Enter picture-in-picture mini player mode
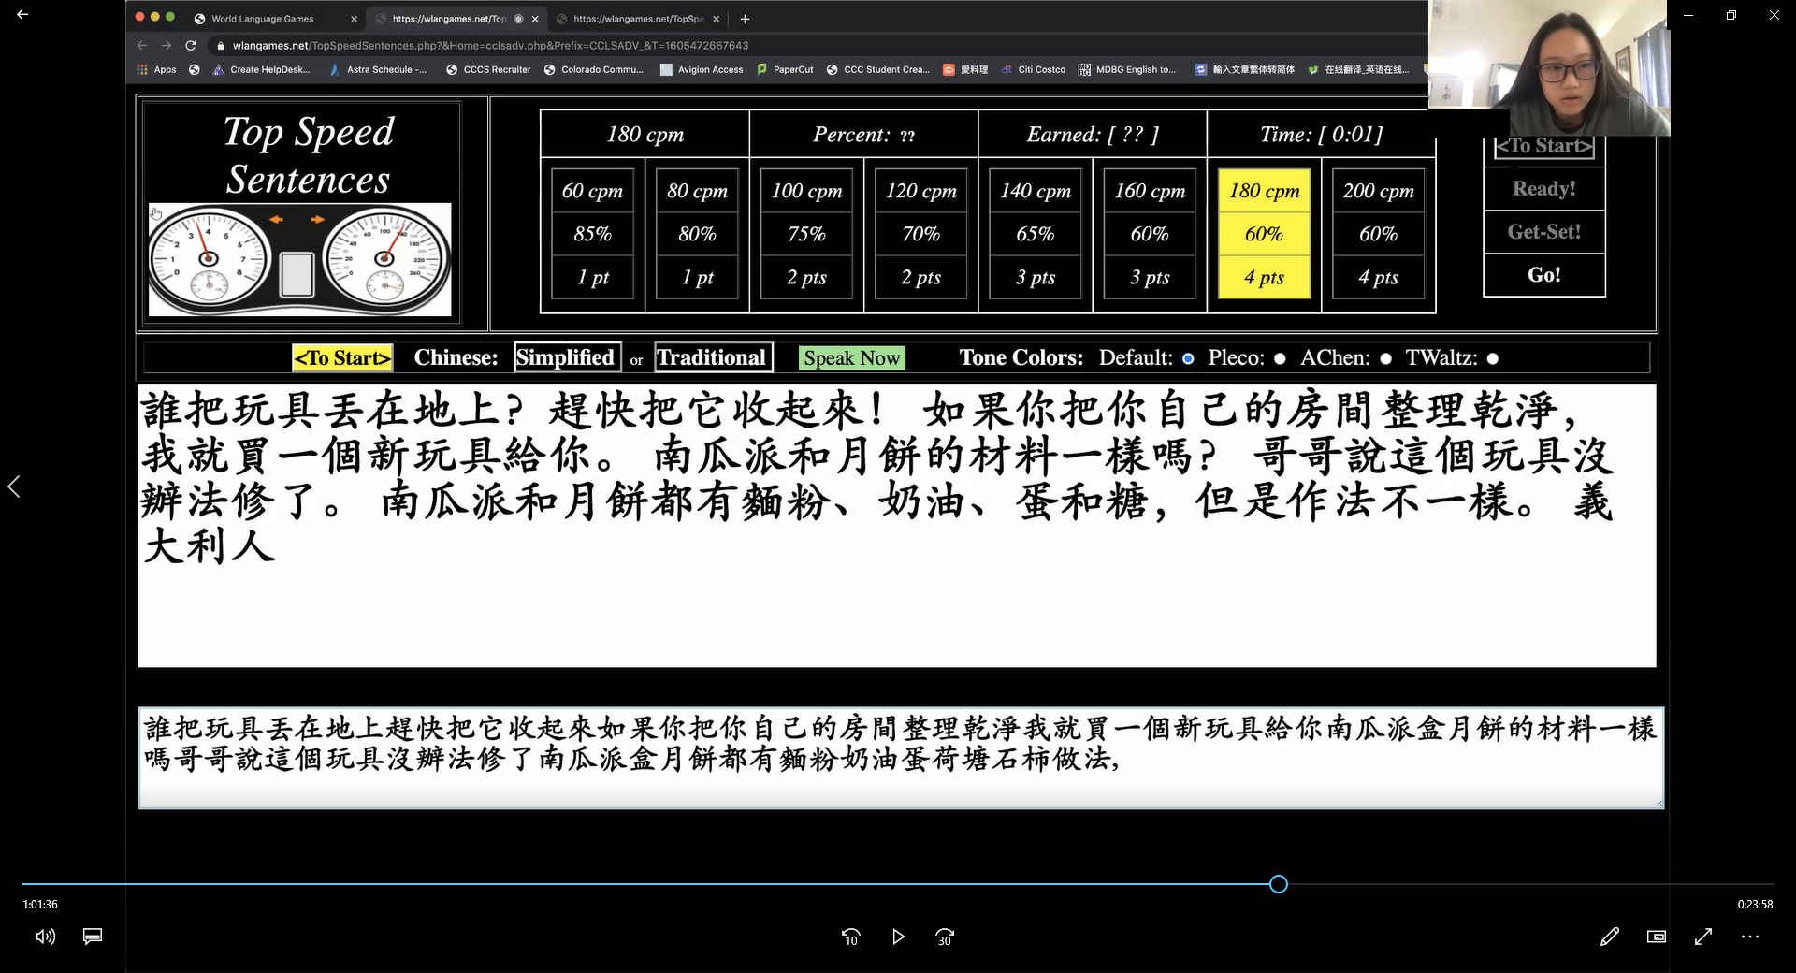1796x973 pixels. point(1656,937)
